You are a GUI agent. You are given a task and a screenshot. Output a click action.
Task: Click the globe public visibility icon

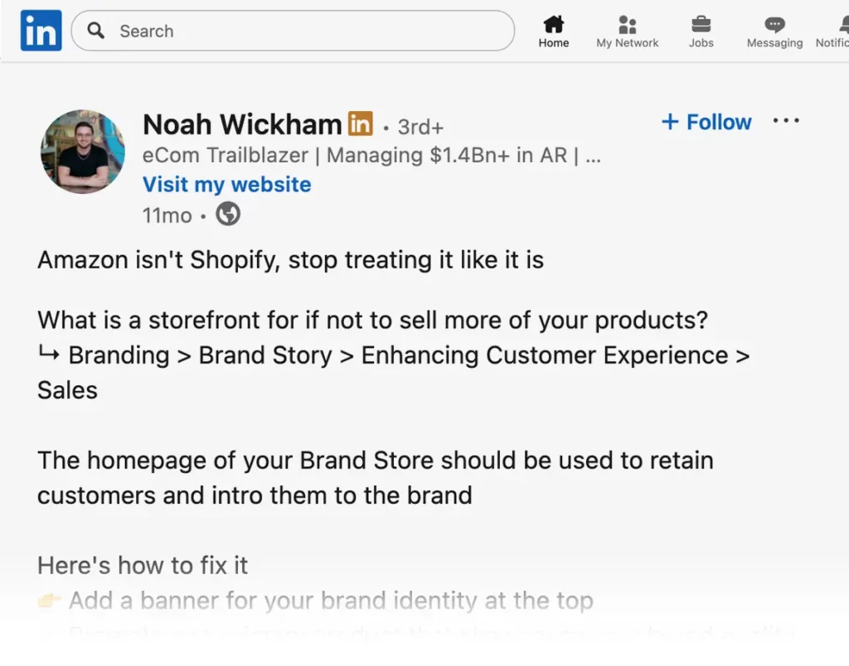click(228, 215)
